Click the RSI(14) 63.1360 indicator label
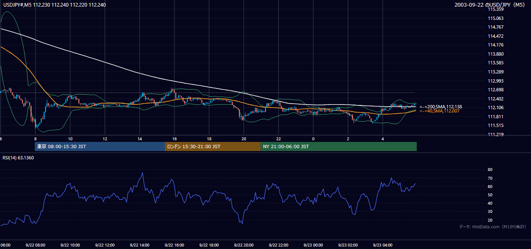 click(x=18, y=158)
